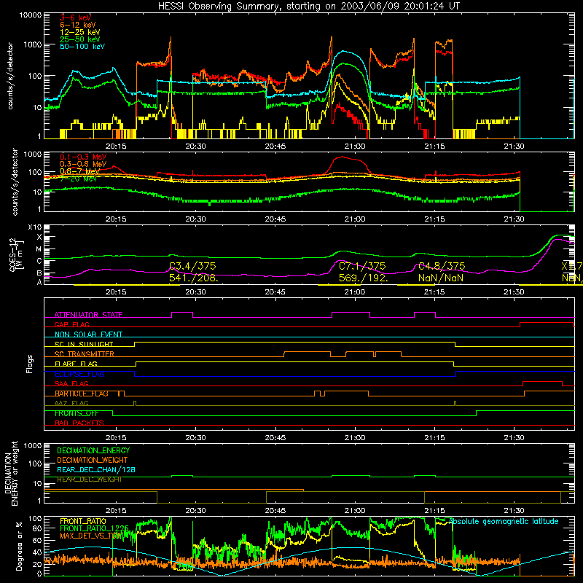The image size is (583, 583).
Task: Click the 'Flags' axis label
Action: [x=30, y=364]
